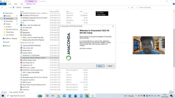The height and width of the screenshot is (98, 175).
Task: Open the View ribbon tab
Action: [22, 4]
